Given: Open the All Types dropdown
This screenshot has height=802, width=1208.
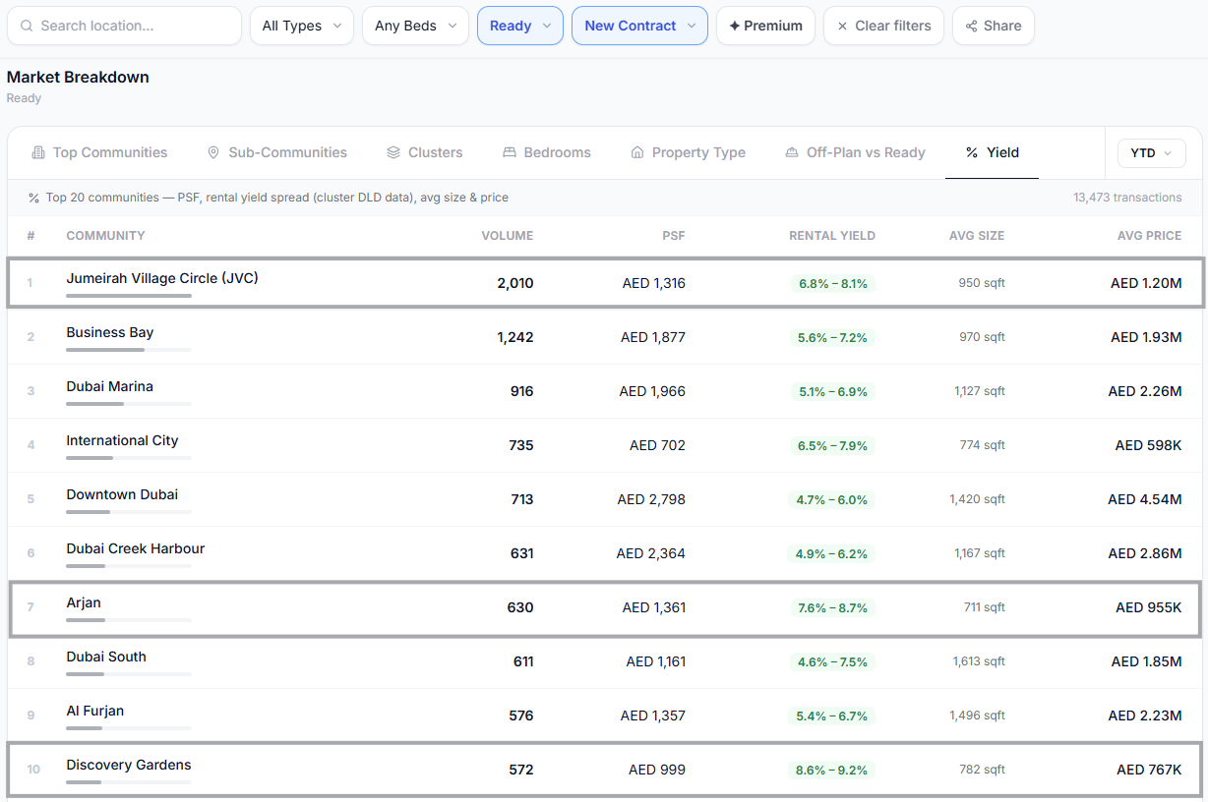Looking at the screenshot, I should (x=302, y=26).
